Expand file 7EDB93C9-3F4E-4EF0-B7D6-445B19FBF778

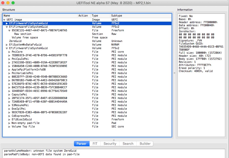[9, 55]
